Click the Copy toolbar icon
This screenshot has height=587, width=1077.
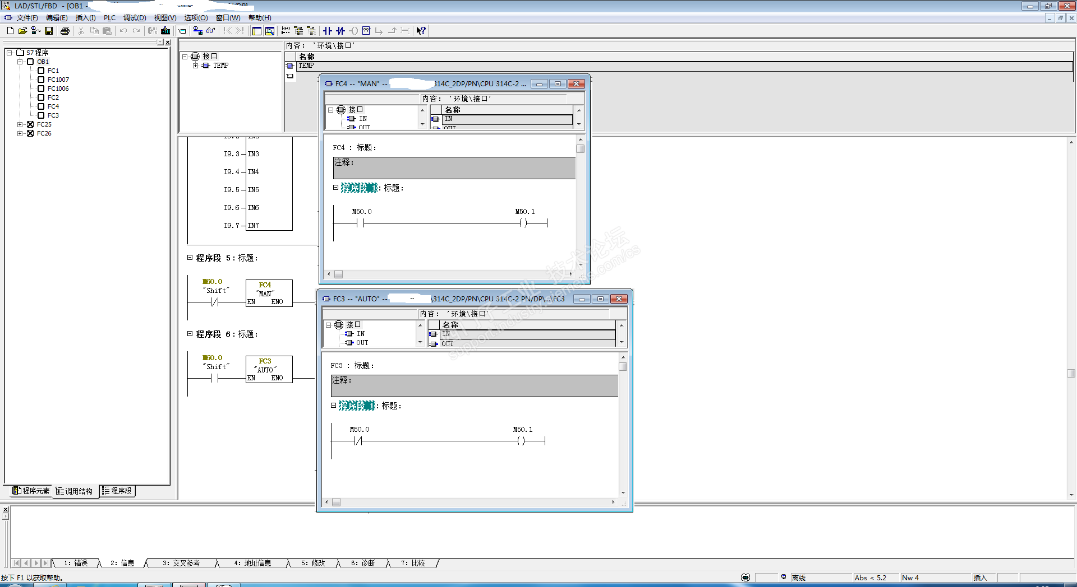point(94,31)
